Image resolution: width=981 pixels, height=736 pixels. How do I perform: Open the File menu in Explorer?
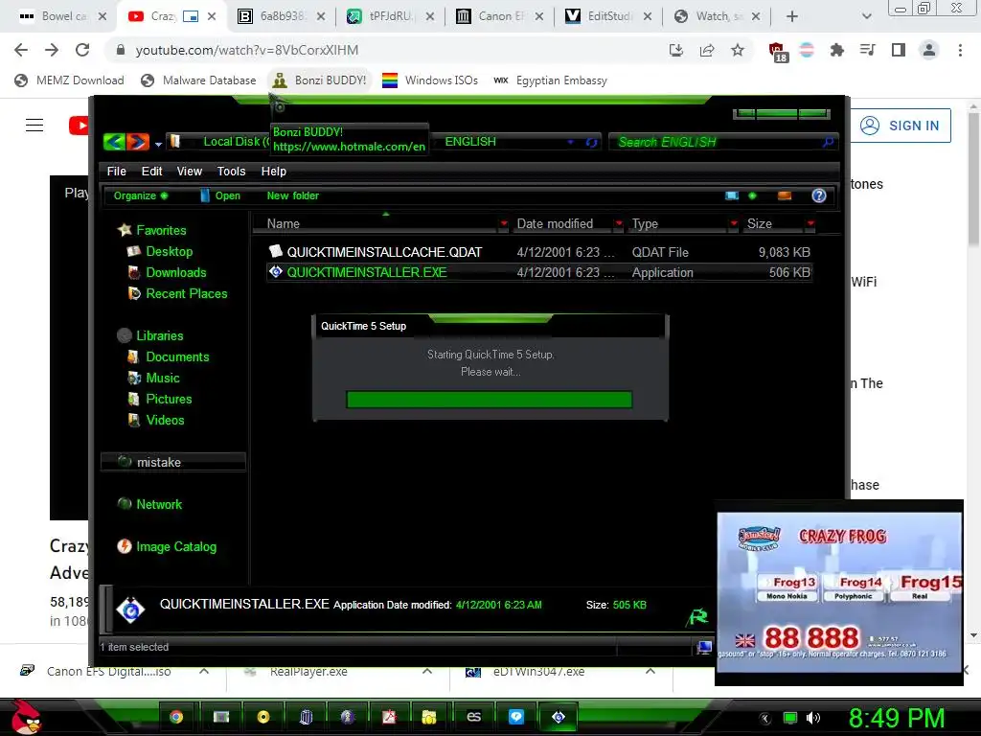point(116,171)
